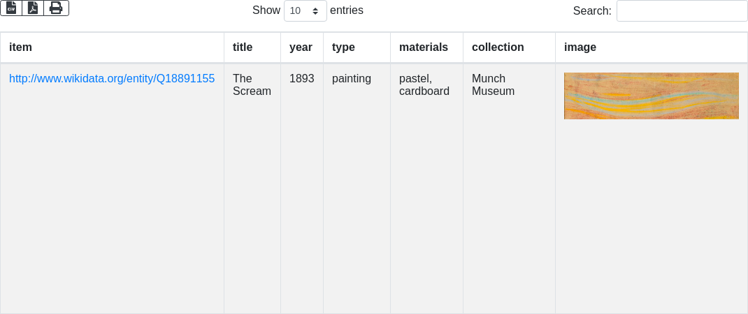Export the table as PDF

(x=33, y=8)
